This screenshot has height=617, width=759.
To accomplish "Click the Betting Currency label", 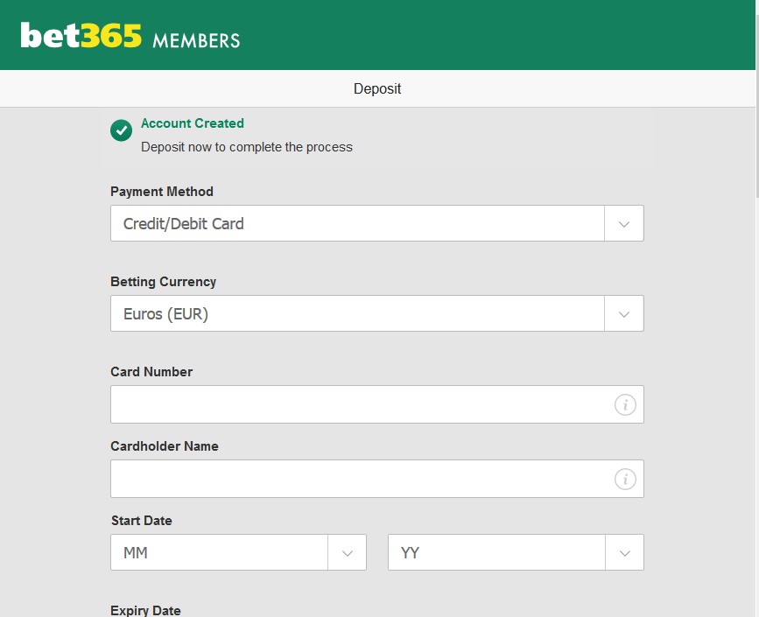I will [163, 282].
